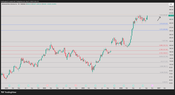Click the green 559.82 current price label
The width and height of the screenshot is (175, 95).
171,16
